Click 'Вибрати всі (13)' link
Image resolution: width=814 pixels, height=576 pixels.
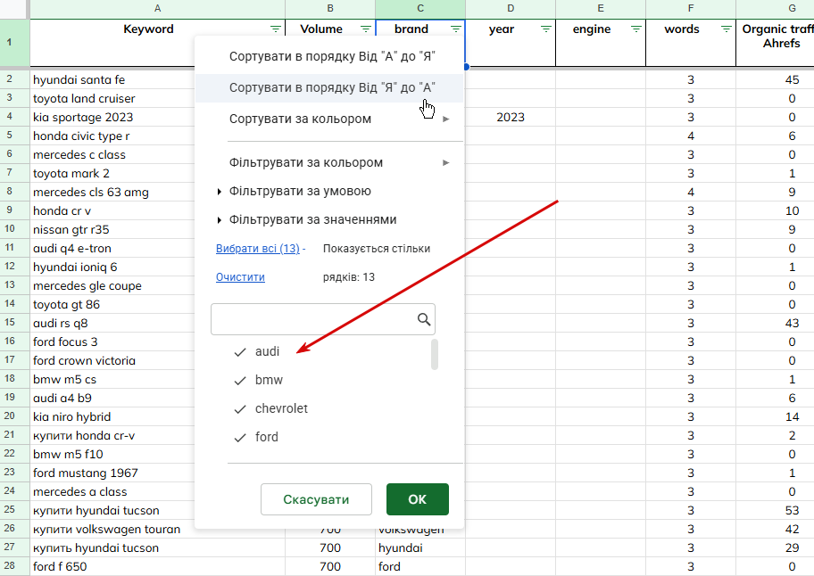click(x=257, y=249)
